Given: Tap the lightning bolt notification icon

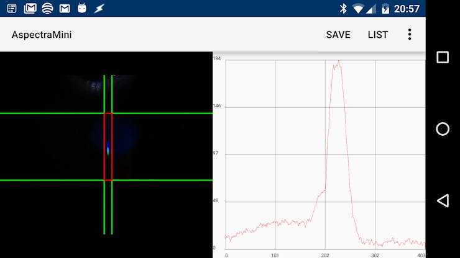Looking at the screenshot, I should click(x=99, y=9).
